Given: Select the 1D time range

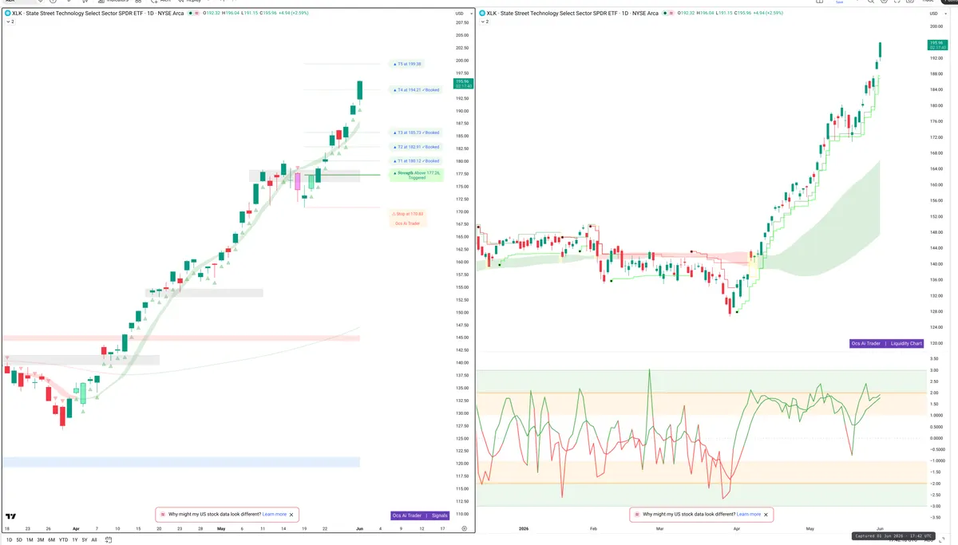Looking at the screenshot, I should (x=10, y=539).
